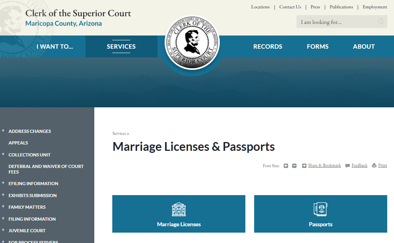Increase font size with plus icon
Screen dimensions: 394x243
[x=286, y=166]
